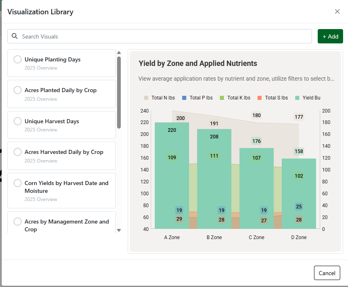
Task: Pick Corn Yields by Harvest Date and Moisture
Action: point(18,183)
